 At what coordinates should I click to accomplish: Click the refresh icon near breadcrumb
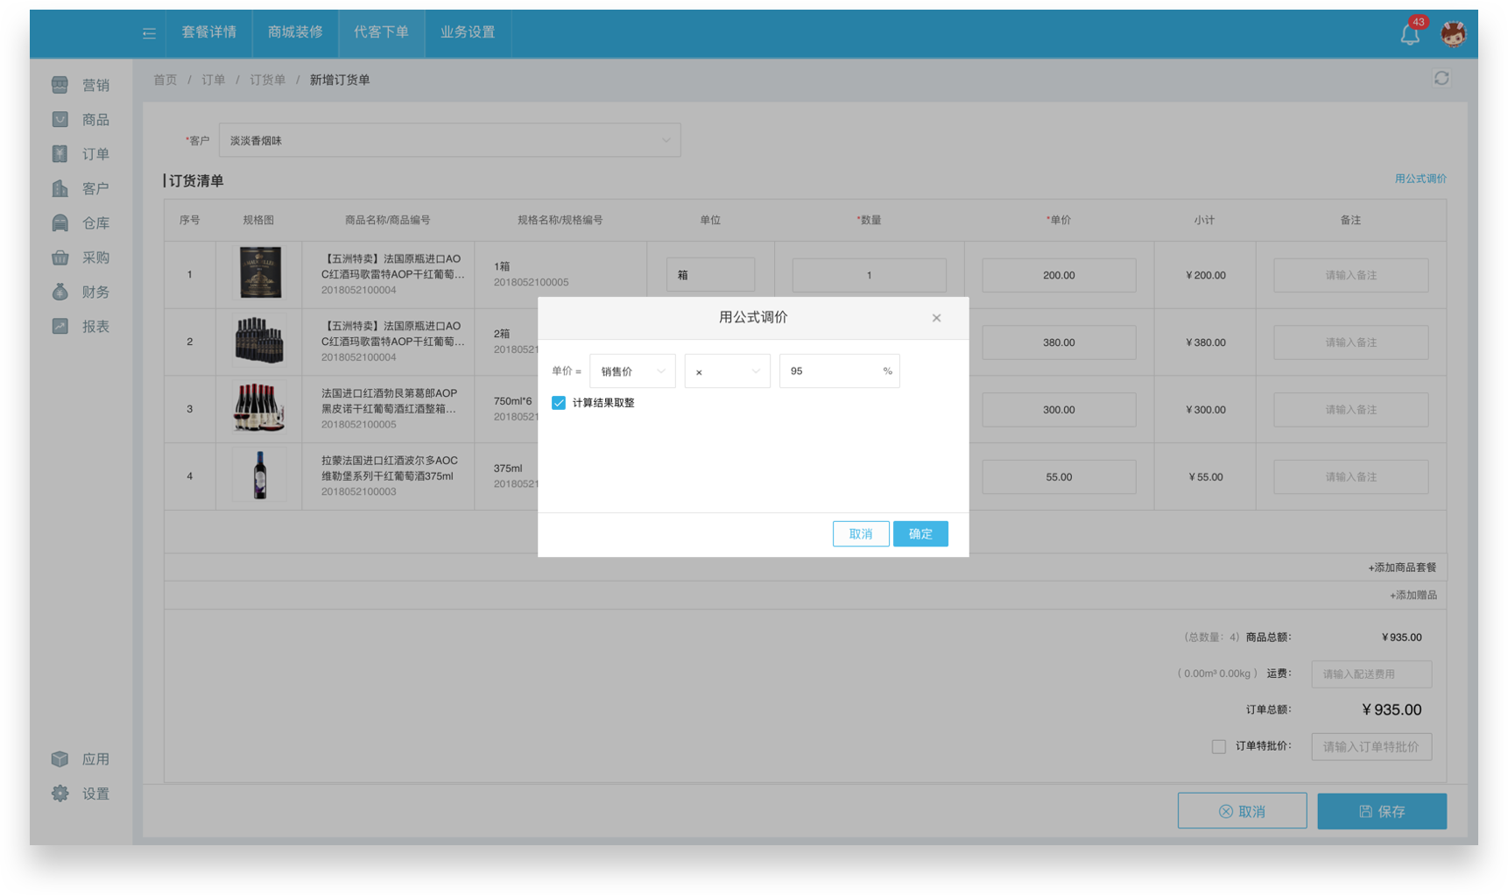tap(1441, 79)
